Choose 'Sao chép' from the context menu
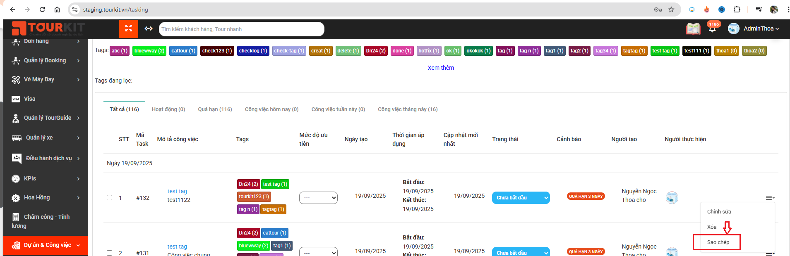This screenshot has width=790, height=256. click(x=718, y=242)
